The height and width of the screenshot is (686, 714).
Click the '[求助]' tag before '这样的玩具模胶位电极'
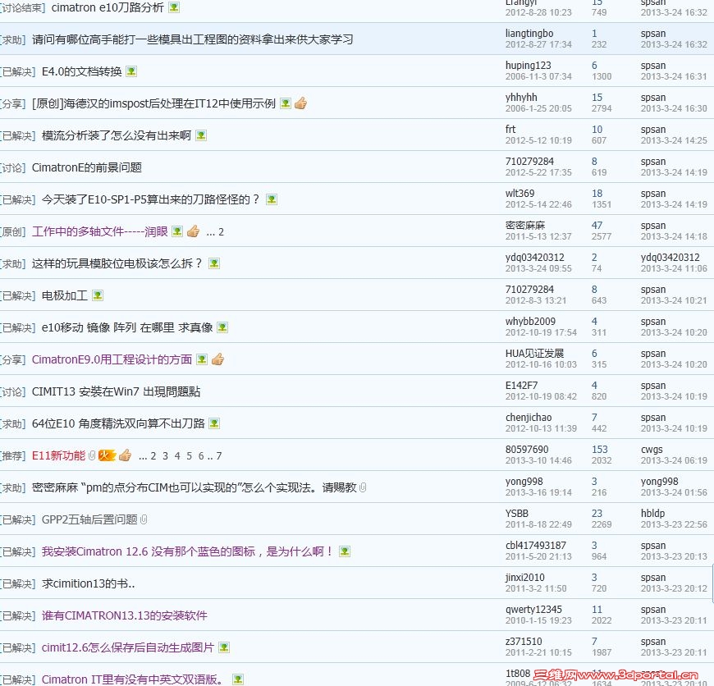coord(13,263)
